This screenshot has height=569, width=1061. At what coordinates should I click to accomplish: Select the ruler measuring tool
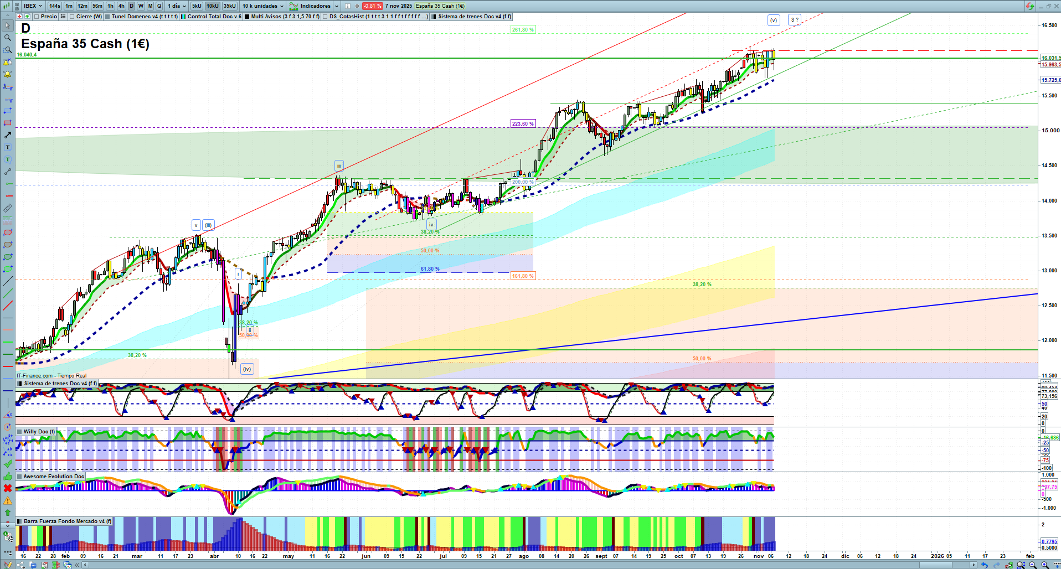tap(8, 208)
